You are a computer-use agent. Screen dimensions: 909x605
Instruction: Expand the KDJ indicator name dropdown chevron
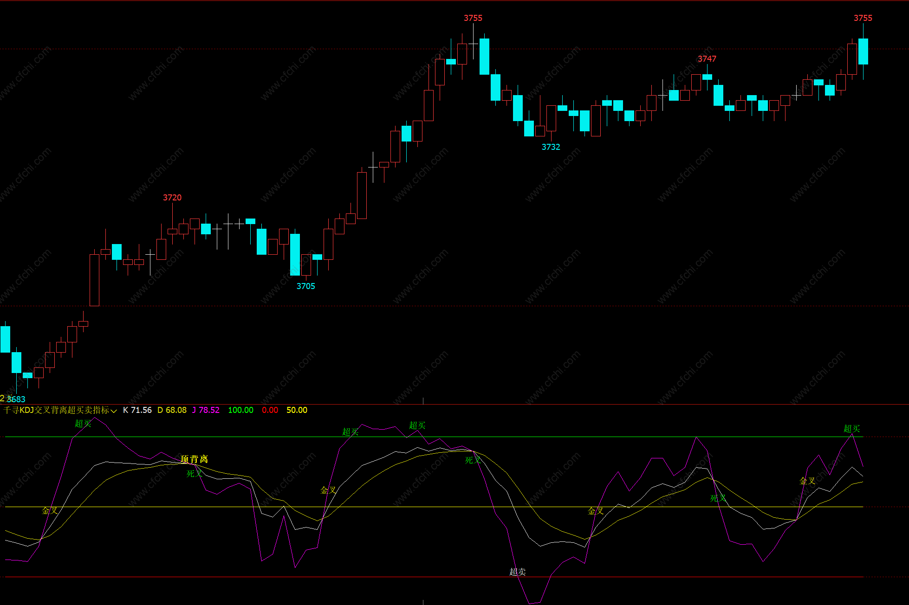[114, 411]
